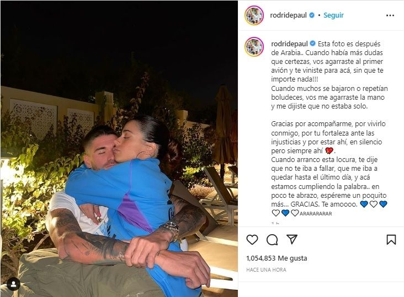Click the Seguir follow button
404x297 pixels.
[333, 15]
